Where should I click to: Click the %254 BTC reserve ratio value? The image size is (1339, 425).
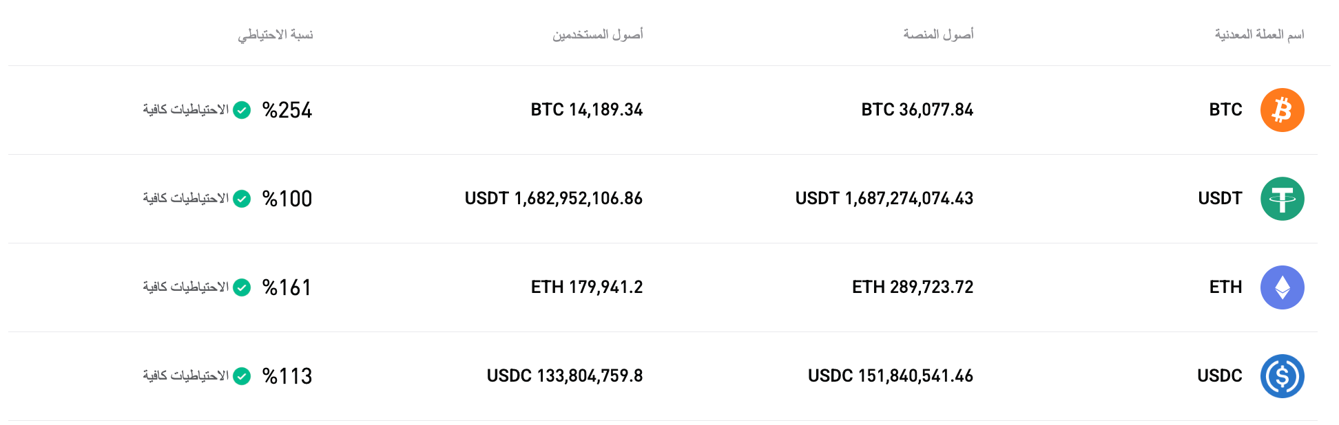(x=287, y=109)
